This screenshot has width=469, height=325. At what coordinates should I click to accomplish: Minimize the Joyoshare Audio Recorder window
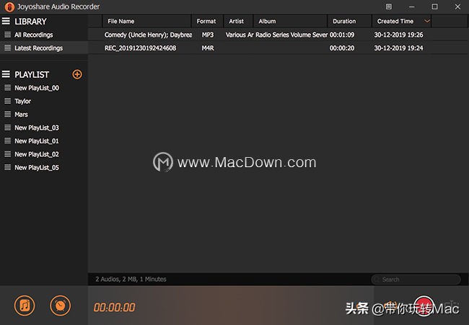click(412, 6)
